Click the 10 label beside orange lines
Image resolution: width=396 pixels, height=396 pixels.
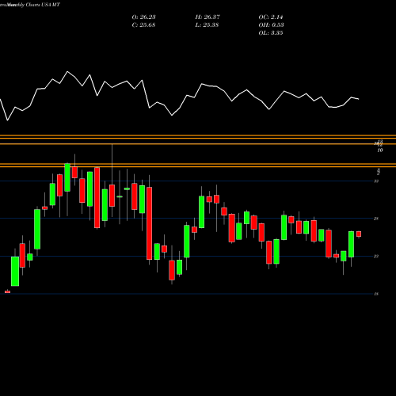[380, 150]
